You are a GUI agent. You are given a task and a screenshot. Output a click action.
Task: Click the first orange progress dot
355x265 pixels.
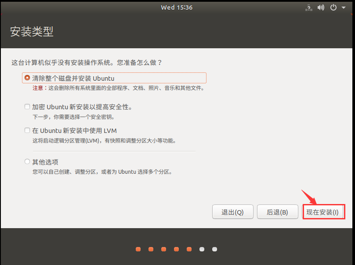138,249
